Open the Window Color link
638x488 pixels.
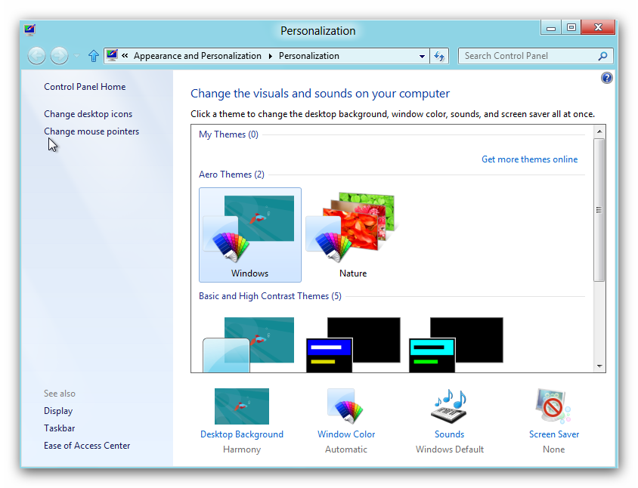click(x=346, y=434)
